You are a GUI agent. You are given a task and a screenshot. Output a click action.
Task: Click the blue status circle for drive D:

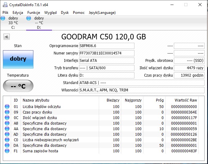[29, 18]
